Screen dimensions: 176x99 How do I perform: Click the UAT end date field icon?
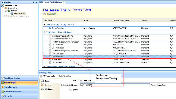click(50, 45)
